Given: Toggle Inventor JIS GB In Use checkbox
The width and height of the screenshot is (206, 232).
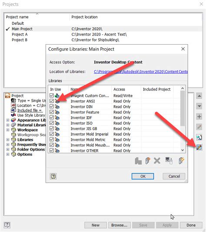Looking at the screenshot, I should [52, 128].
